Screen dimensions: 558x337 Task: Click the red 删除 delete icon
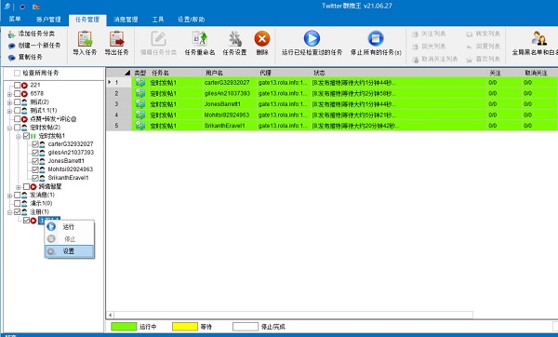262,39
